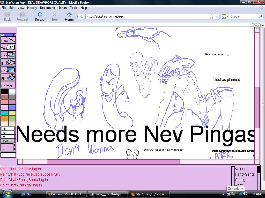Open the Bookmarks menu
This screenshot has height=198, width=265.
[x=48, y=8]
